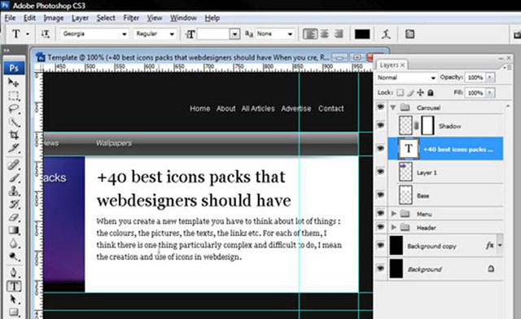Click the Background layer lock icon
The image size is (521, 319).
coord(491,269)
